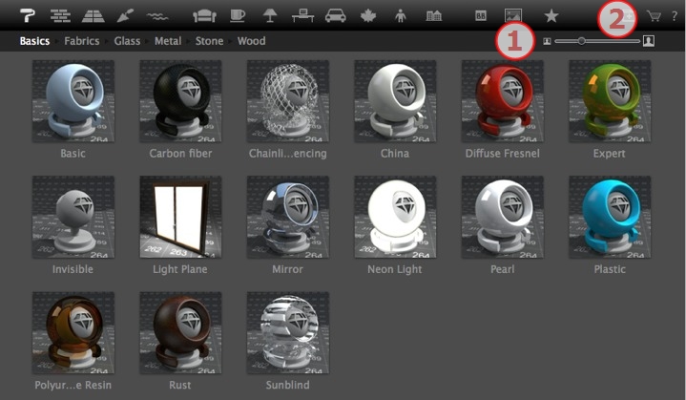Adjust the thumbnail size slider

pyautogui.click(x=582, y=41)
